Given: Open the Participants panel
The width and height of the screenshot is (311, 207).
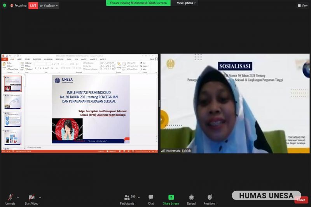Looking at the screenshot, I should [127, 200].
